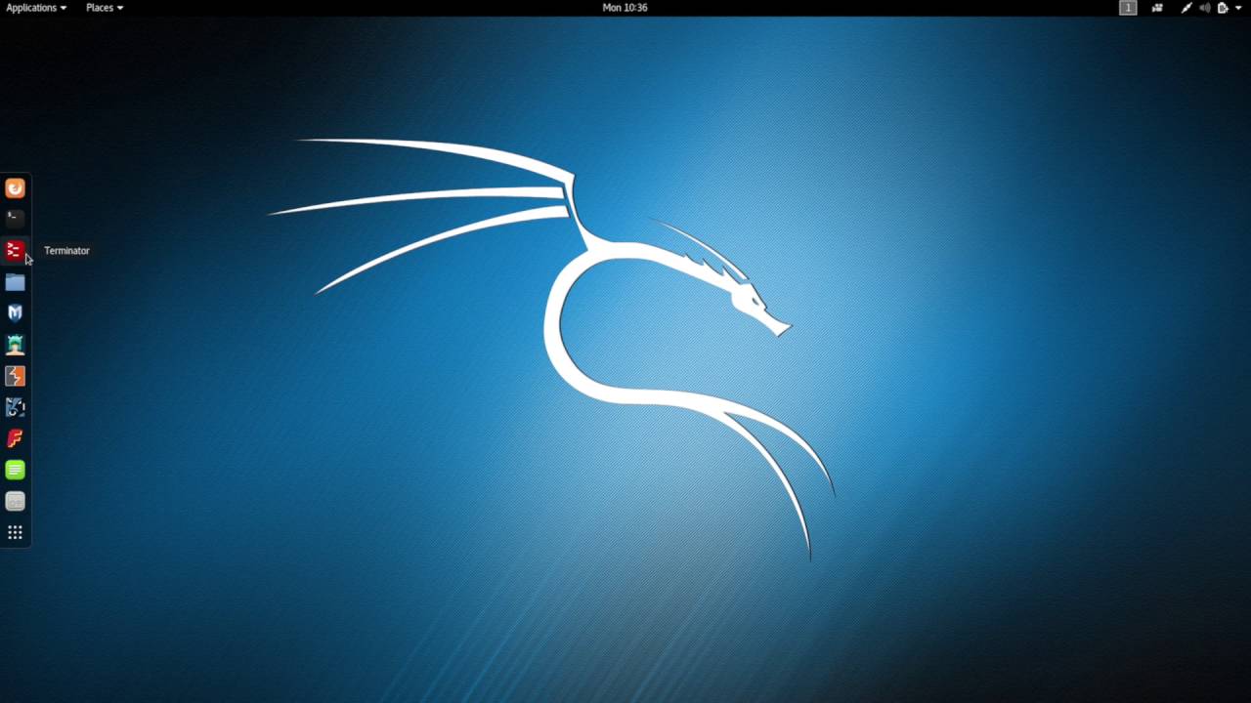
Task: Open the Applications menu
Action: 37,8
